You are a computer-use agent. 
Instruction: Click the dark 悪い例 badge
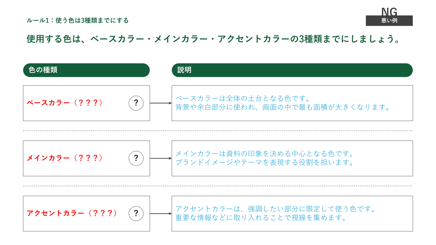(389, 21)
